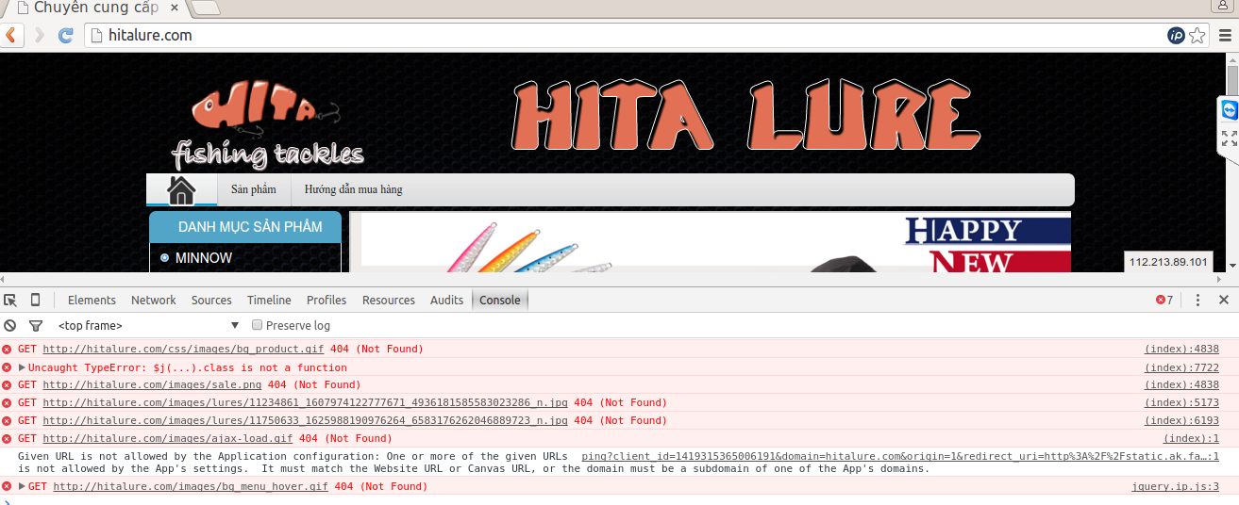
Task: Open the sale.png URL link
Action: click(x=152, y=384)
